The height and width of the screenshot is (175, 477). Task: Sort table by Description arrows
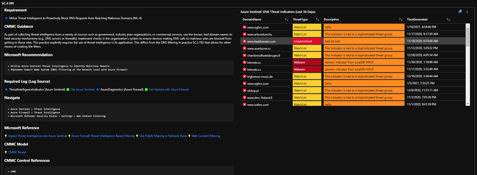pyautogui.click(x=401, y=20)
